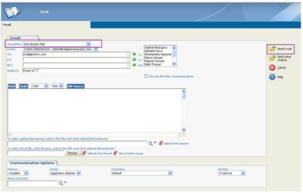Open Help via question mark icon
The width and height of the screenshot is (303, 193).
[x=272, y=77]
